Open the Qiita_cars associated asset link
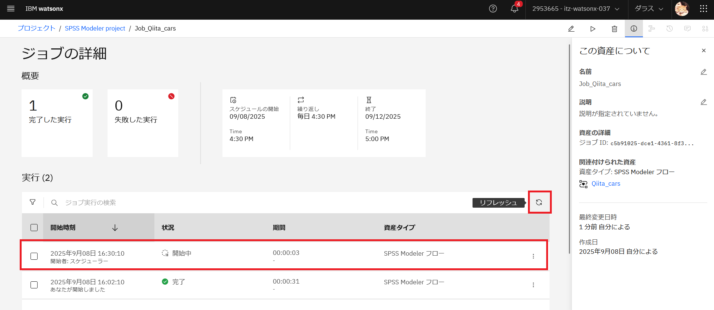714x310 pixels. [606, 183]
